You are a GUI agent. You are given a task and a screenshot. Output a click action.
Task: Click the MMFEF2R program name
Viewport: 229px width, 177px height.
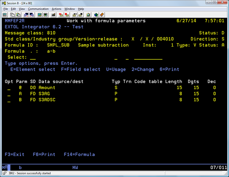point(15,21)
